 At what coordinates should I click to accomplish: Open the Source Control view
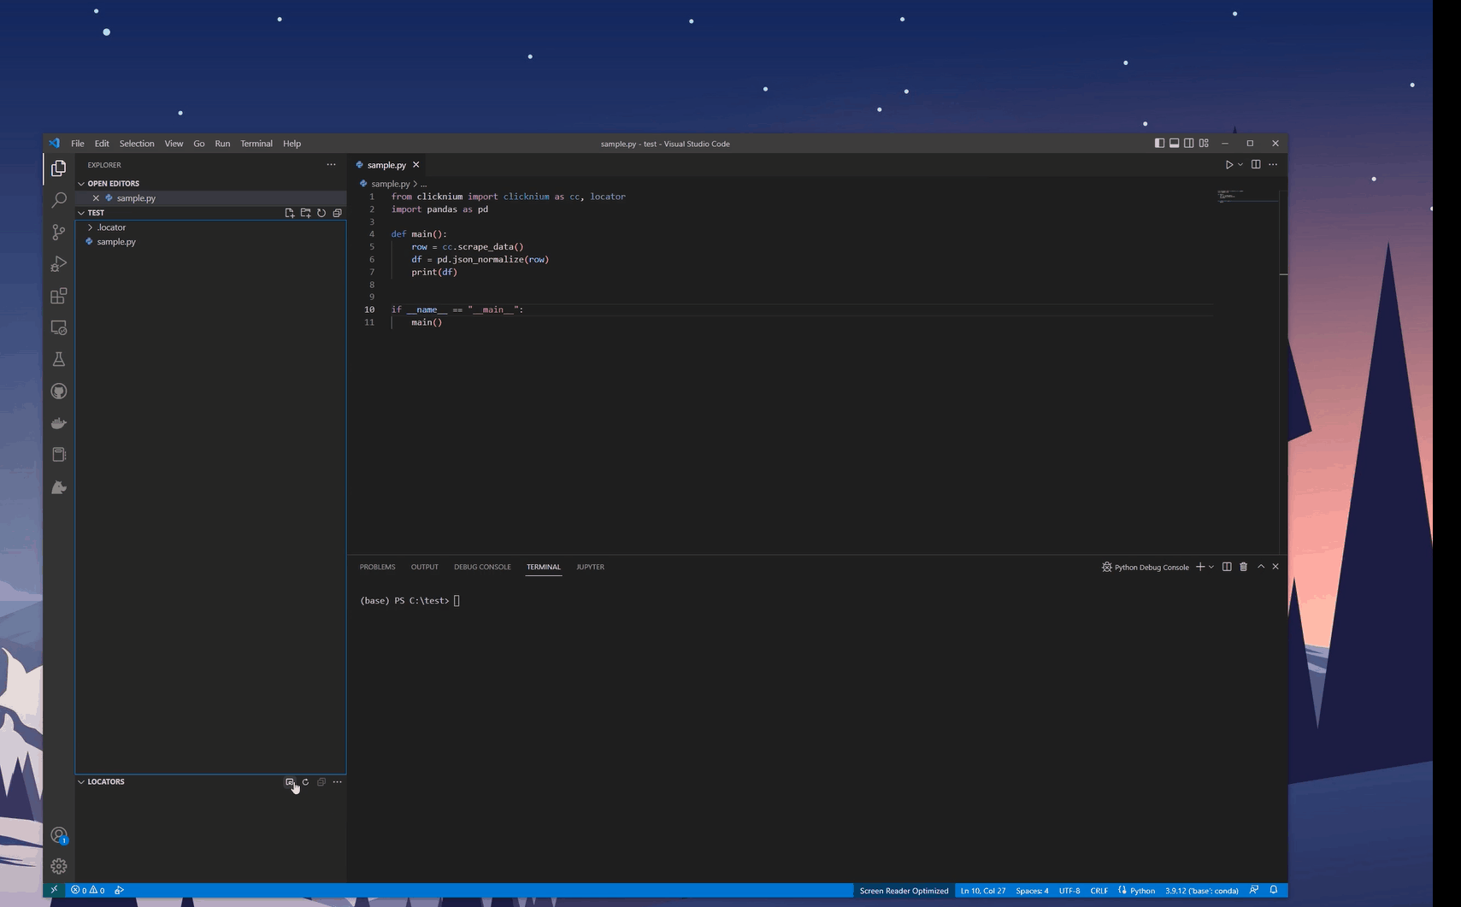(58, 232)
